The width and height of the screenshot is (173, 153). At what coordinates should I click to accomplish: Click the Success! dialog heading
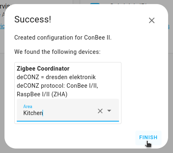pyautogui.click(x=33, y=19)
